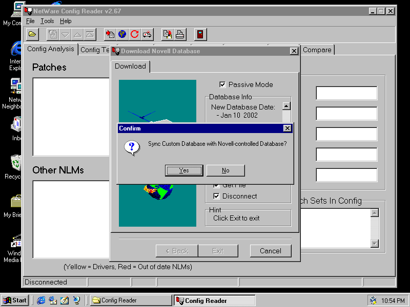The height and width of the screenshot is (307, 410).
Task: Click inside the empty Other NLMs list box
Action: [x=71, y=220]
